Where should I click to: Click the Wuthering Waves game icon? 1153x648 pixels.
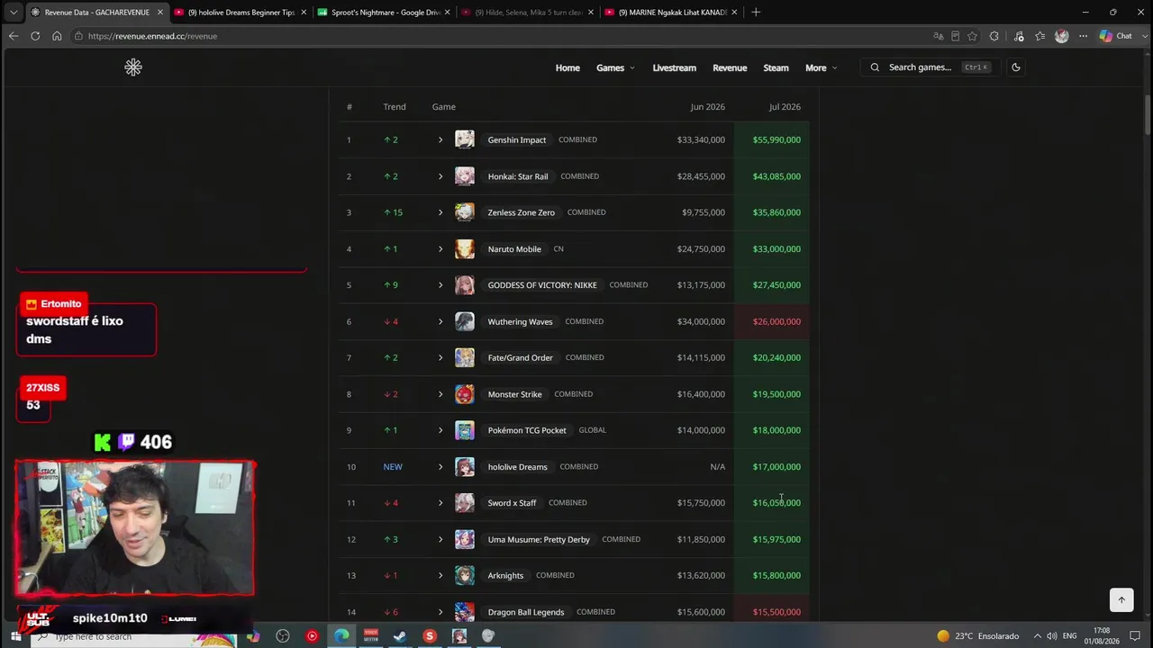[465, 321]
